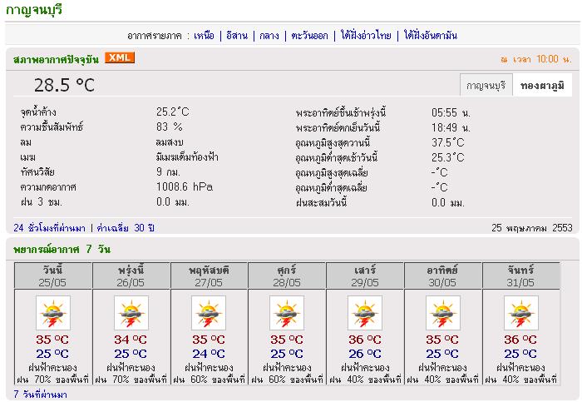The image size is (582, 402).
Task: Click the พฤหัสบดี forecast column header
Action: coord(209,270)
